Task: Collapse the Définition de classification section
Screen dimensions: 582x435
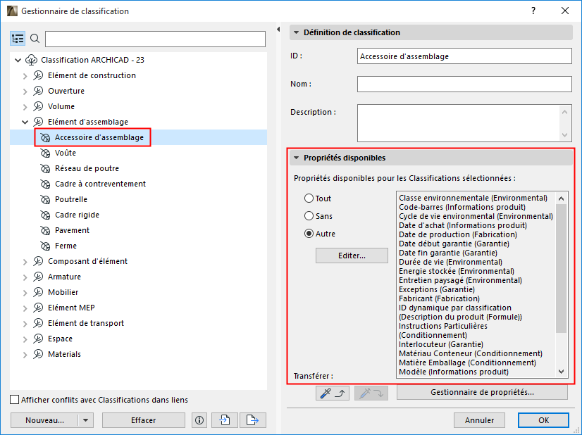Action: tap(296, 32)
